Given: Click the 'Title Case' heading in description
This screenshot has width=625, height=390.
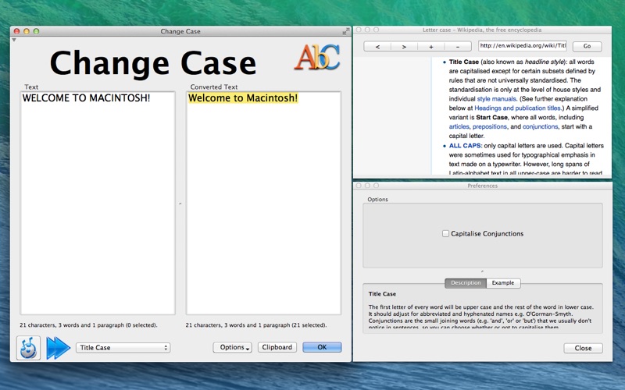Looking at the screenshot, I should tap(382, 294).
